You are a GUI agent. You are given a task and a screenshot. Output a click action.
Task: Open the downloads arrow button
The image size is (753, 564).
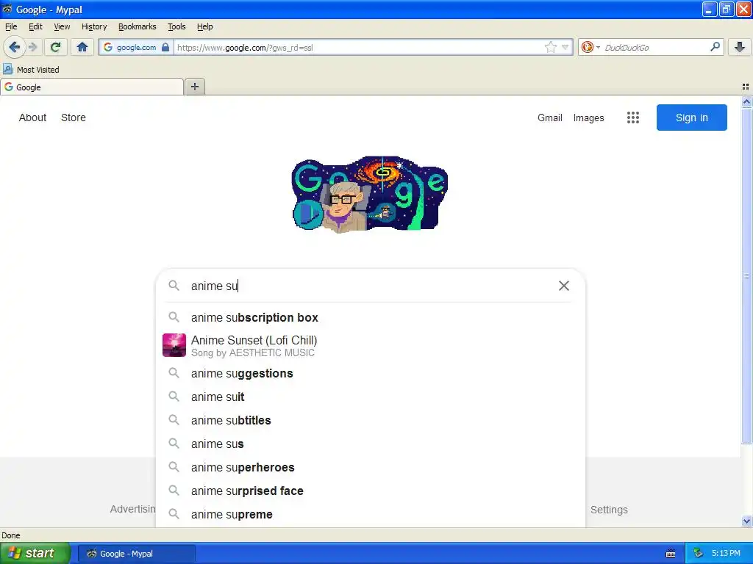740,47
